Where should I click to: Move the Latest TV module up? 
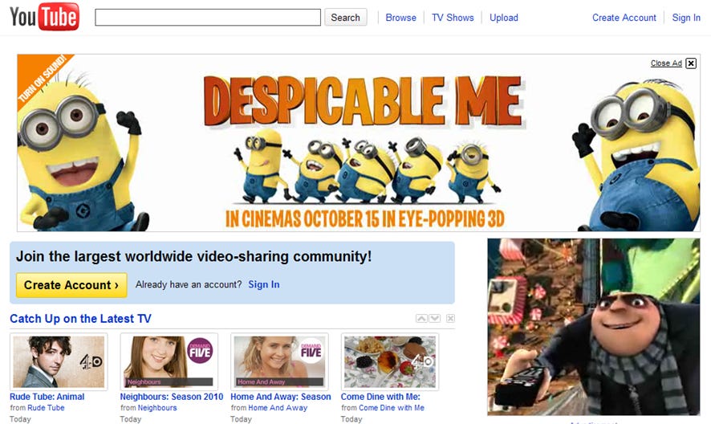[x=421, y=318]
